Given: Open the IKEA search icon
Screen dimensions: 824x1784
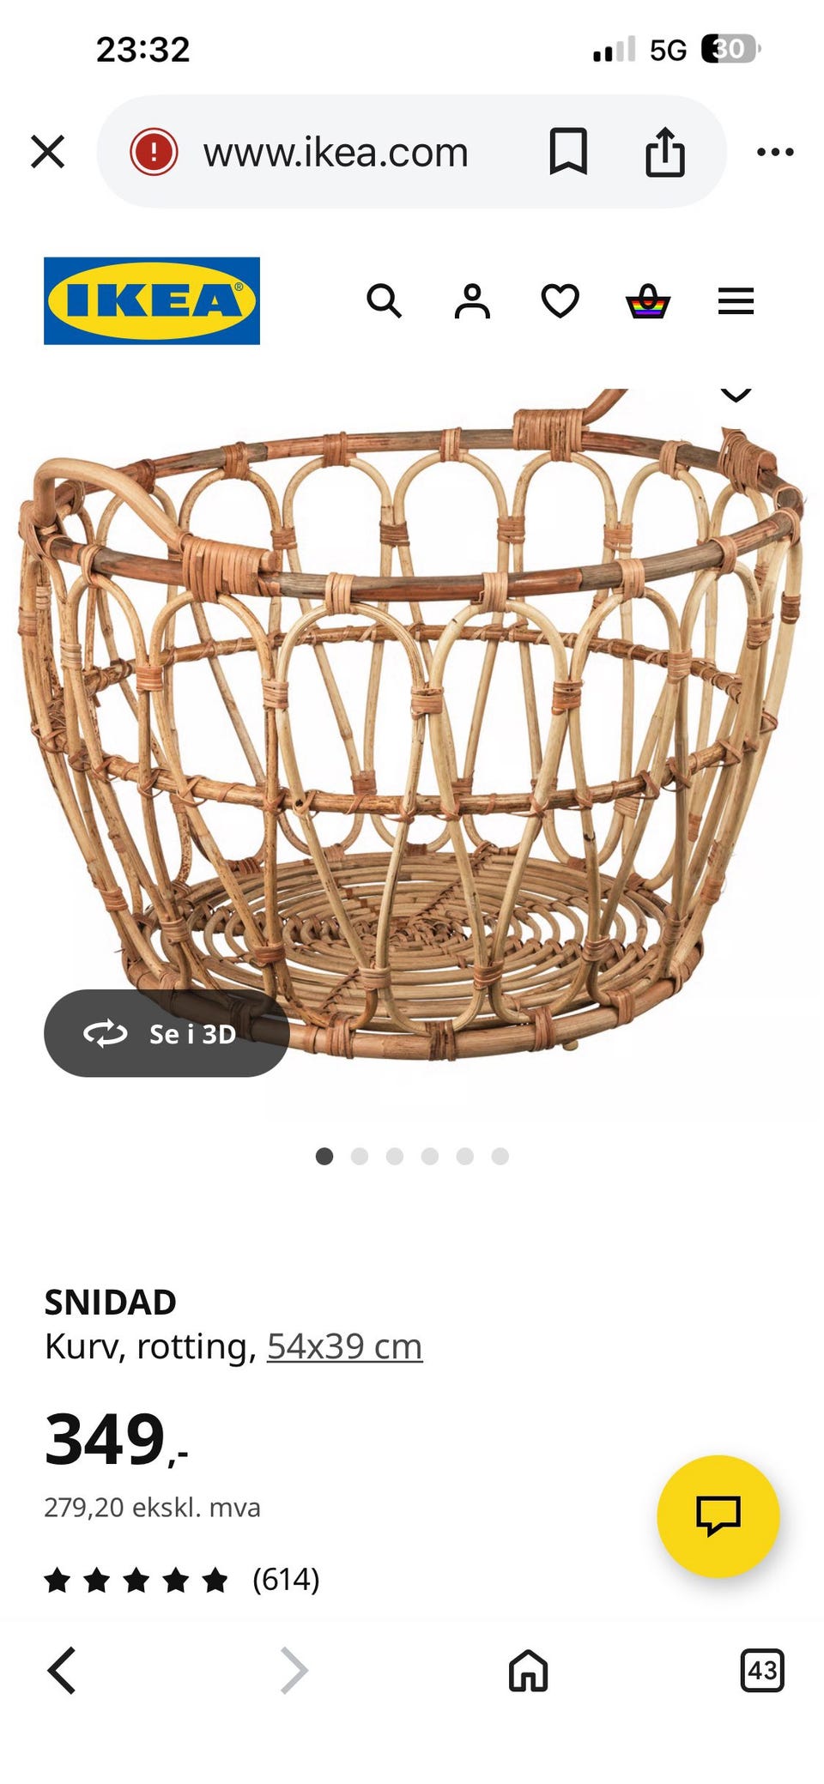Looking at the screenshot, I should coord(384,301).
